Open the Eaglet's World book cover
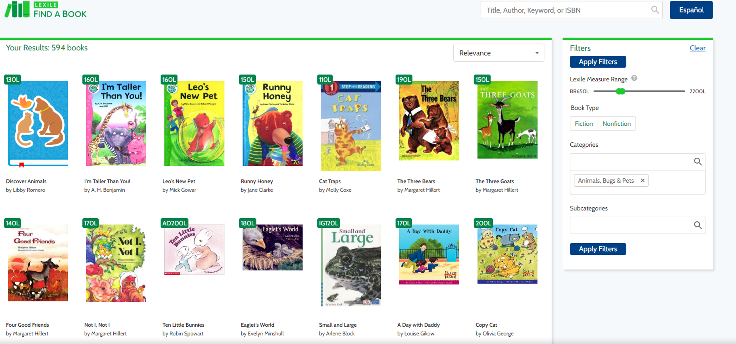The height and width of the screenshot is (344, 736). [x=272, y=247]
